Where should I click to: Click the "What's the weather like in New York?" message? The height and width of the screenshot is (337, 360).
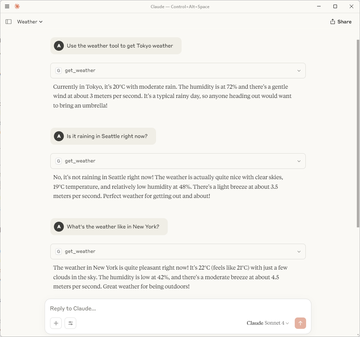(x=109, y=227)
